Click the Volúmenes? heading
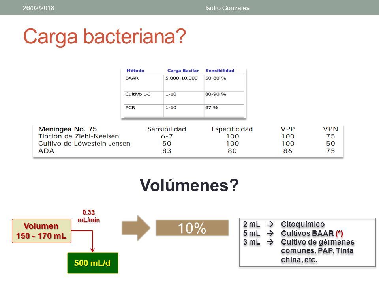Image resolution: width=379 pixels, height=284 pixels. (189, 185)
